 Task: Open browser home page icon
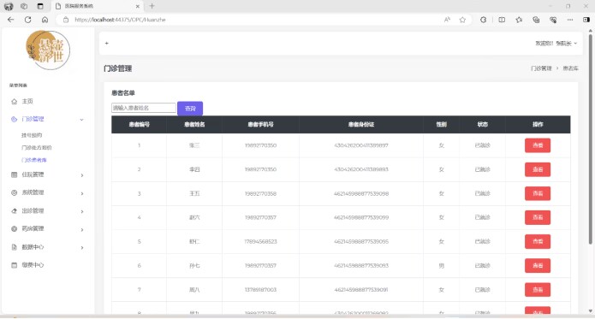click(x=45, y=20)
